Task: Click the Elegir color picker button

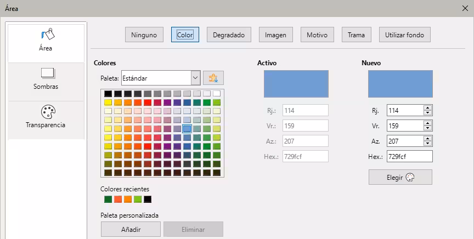Action: pyautogui.click(x=400, y=177)
